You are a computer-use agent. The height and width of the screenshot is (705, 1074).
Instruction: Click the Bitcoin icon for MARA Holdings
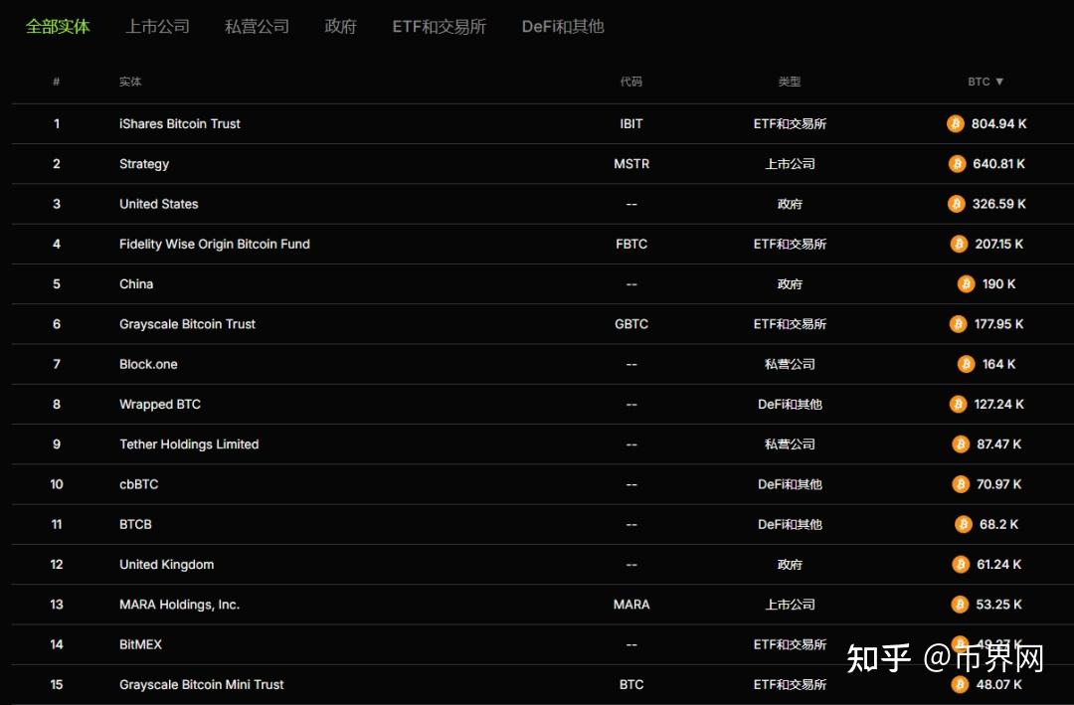coord(959,604)
